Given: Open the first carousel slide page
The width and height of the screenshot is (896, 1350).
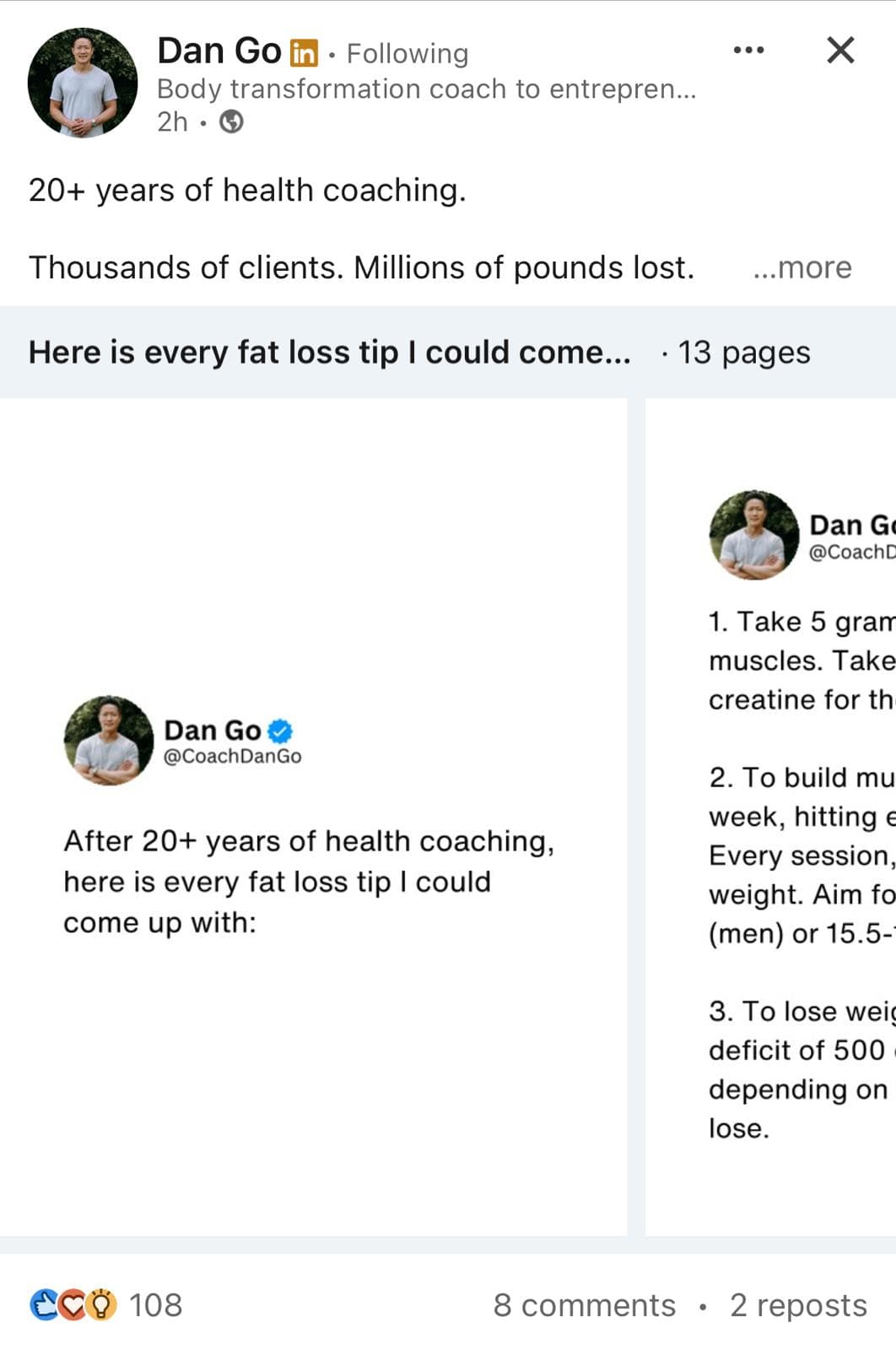Looking at the screenshot, I should 312,816.
